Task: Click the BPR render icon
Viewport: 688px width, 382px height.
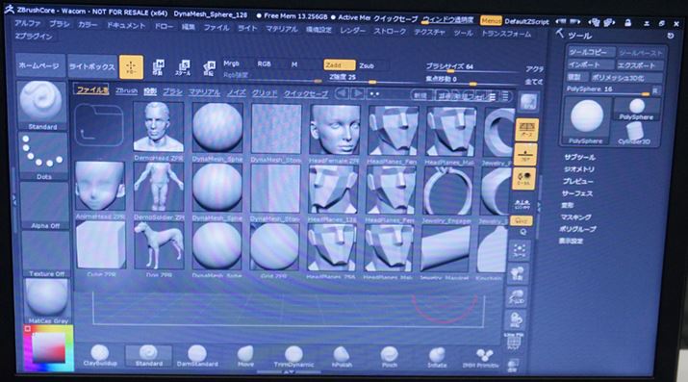Action: [x=528, y=102]
